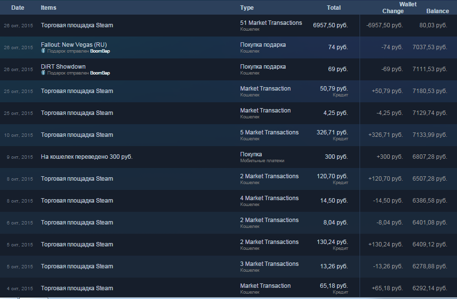
Task: Open the 51 Market Transactions entry
Action: pos(271,23)
